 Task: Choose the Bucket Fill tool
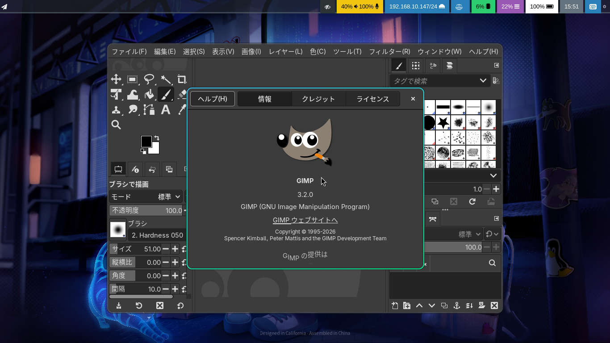[x=149, y=94]
